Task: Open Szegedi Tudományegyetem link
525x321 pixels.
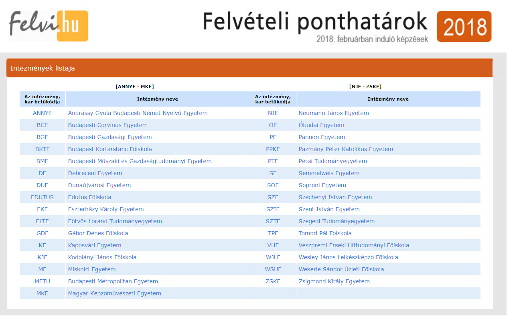Action: click(x=337, y=221)
